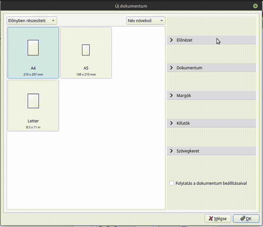The width and height of the screenshot is (263, 227).
Task: Click the green checkmark icon on OK
Action: pos(242,219)
